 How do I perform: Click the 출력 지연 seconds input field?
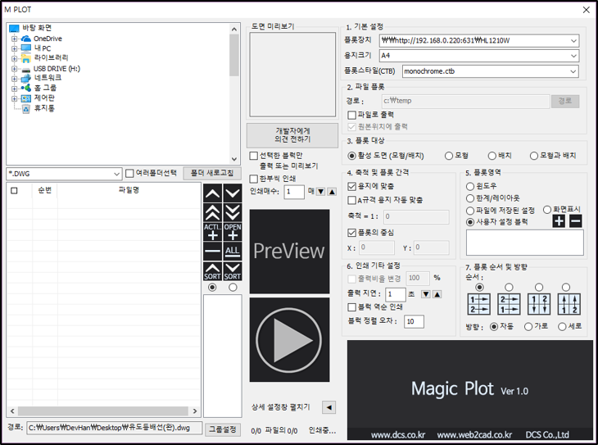pyautogui.click(x=395, y=294)
